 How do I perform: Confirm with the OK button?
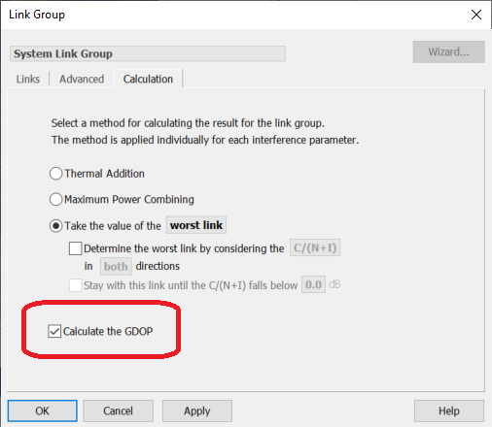tap(43, 411)
